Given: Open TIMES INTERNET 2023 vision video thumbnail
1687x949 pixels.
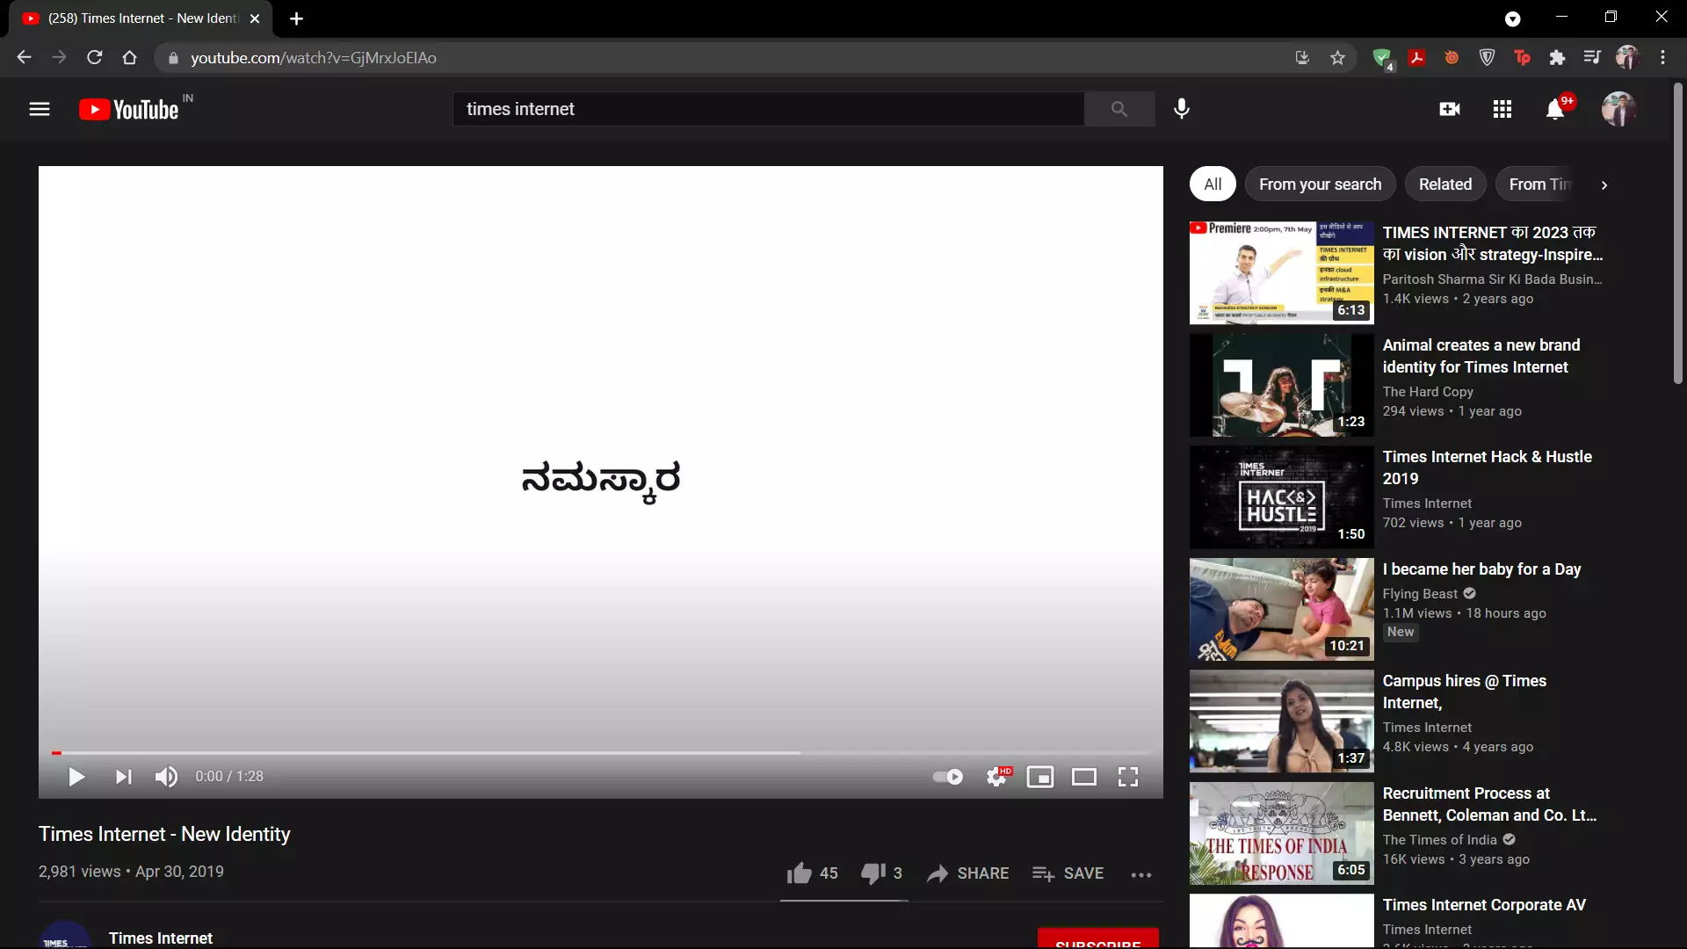Looking at the screenshot, I should coord(1282,272).
